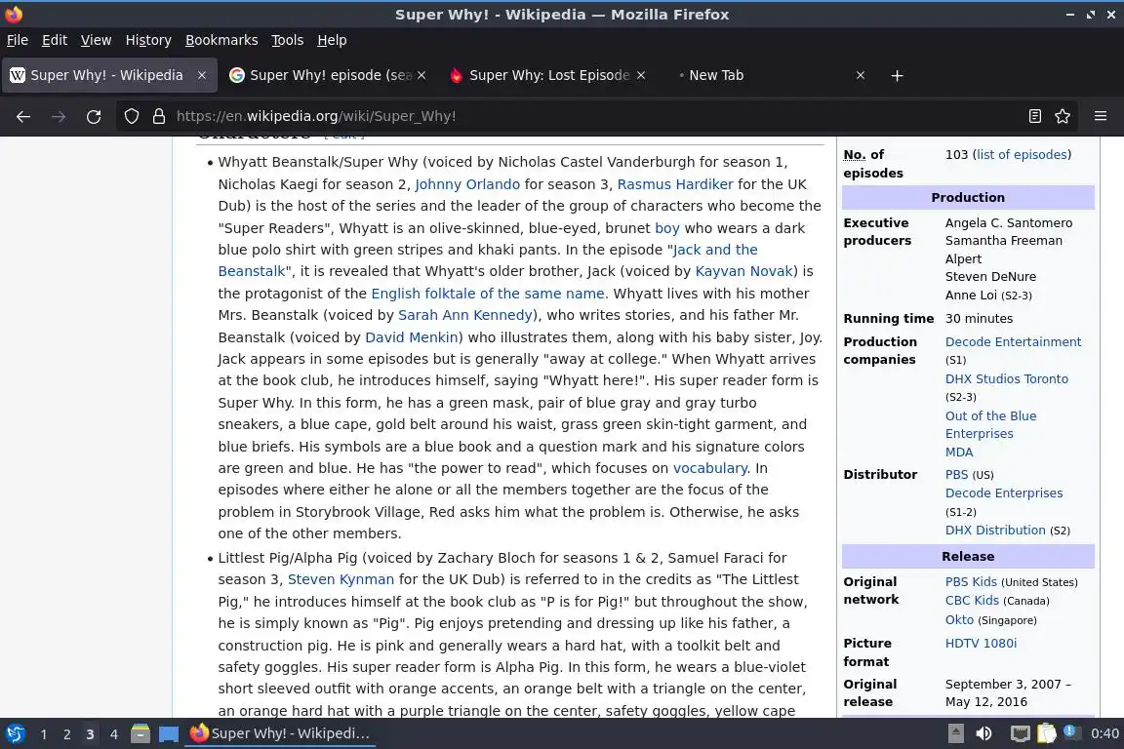Select the Super Why! - Wikipedia tab
The image size is (1124, 749).
107,75
